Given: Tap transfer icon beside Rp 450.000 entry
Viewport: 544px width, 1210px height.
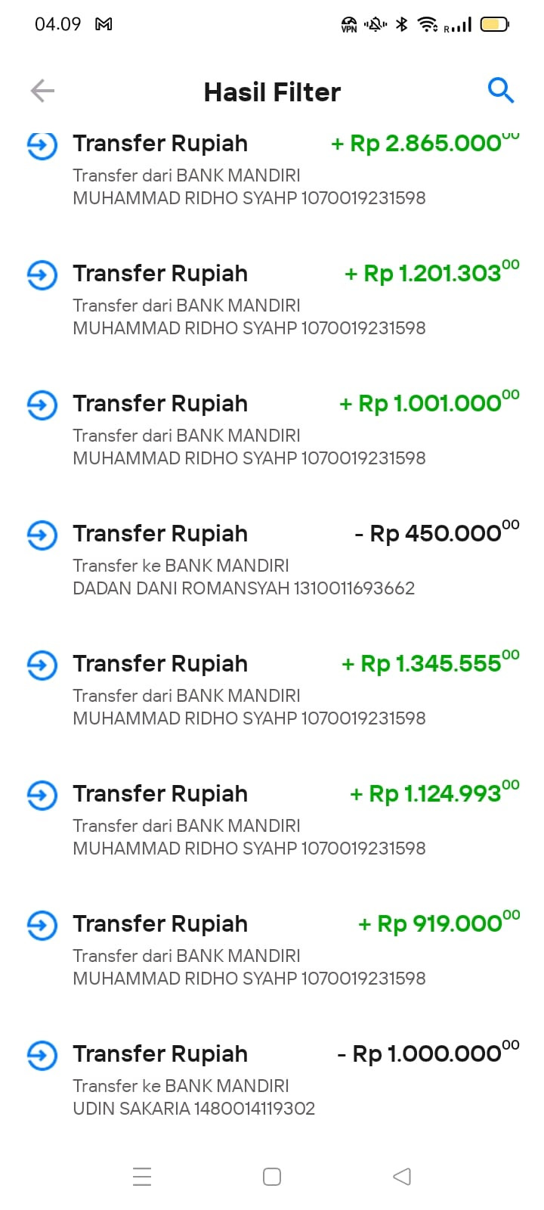Looking at the screenshot, I should click(42, 535).
